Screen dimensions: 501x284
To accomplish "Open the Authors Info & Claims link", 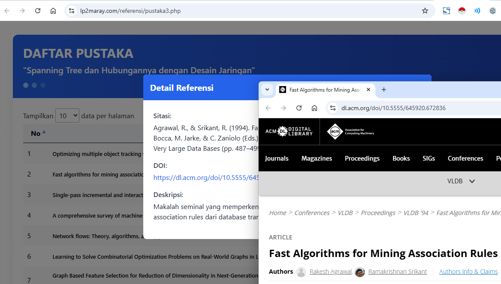I will [468, 272].
